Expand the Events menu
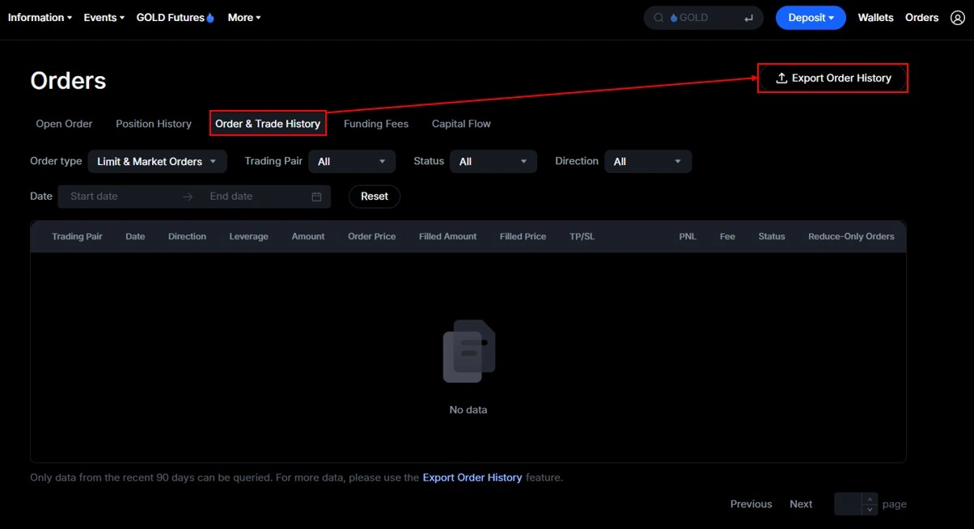This screenshot has width=974, height=529. (x=104, y=18)
